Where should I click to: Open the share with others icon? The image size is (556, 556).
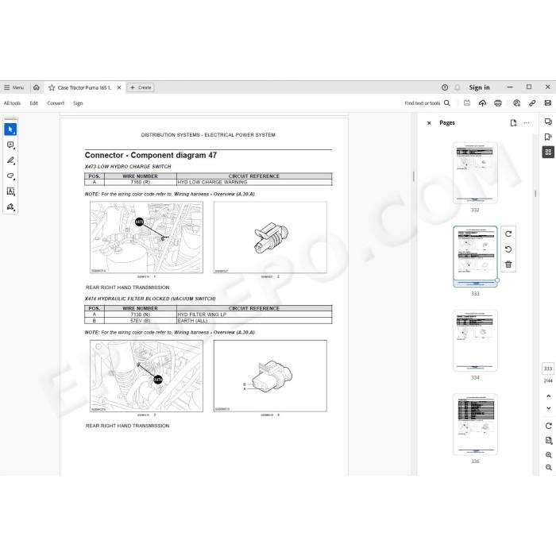(516, 103)
